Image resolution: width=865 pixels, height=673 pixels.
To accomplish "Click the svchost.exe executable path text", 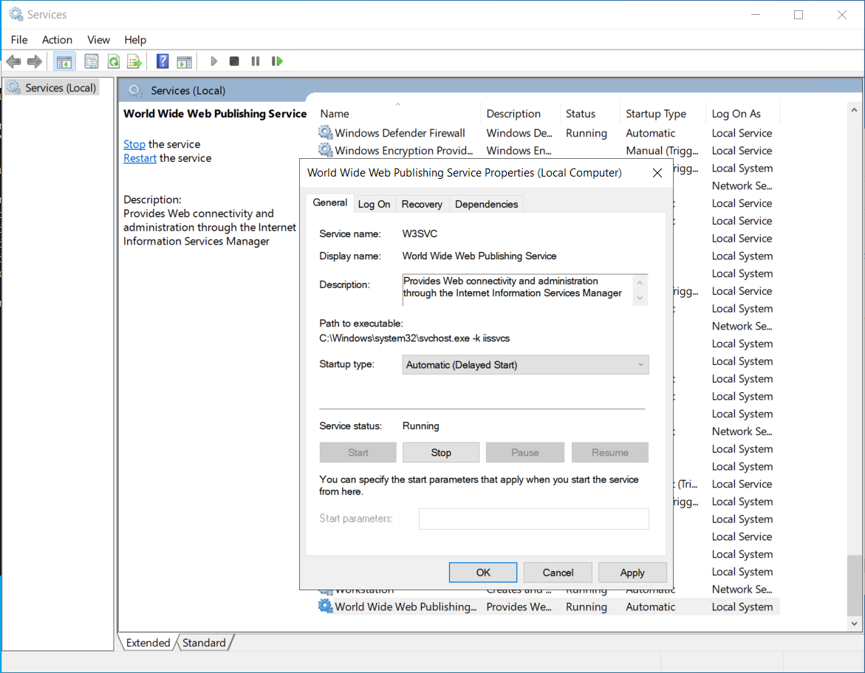I will tap(414, 338).
